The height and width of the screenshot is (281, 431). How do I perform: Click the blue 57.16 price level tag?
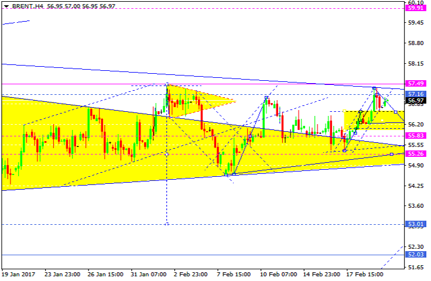point(416,94)
